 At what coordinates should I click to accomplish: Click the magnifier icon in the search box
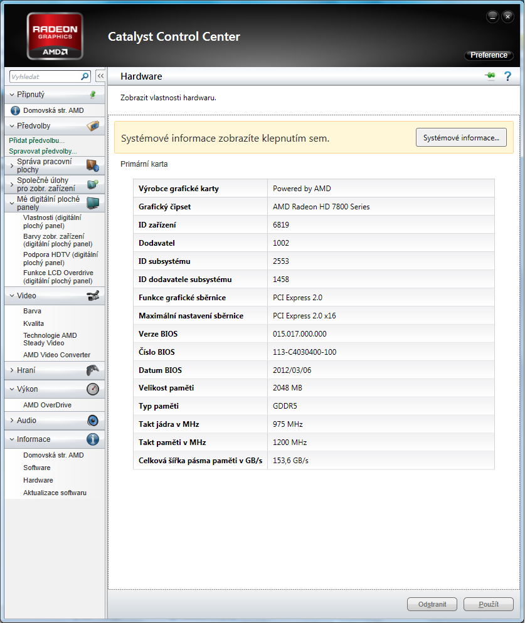[x=85, y=76]
